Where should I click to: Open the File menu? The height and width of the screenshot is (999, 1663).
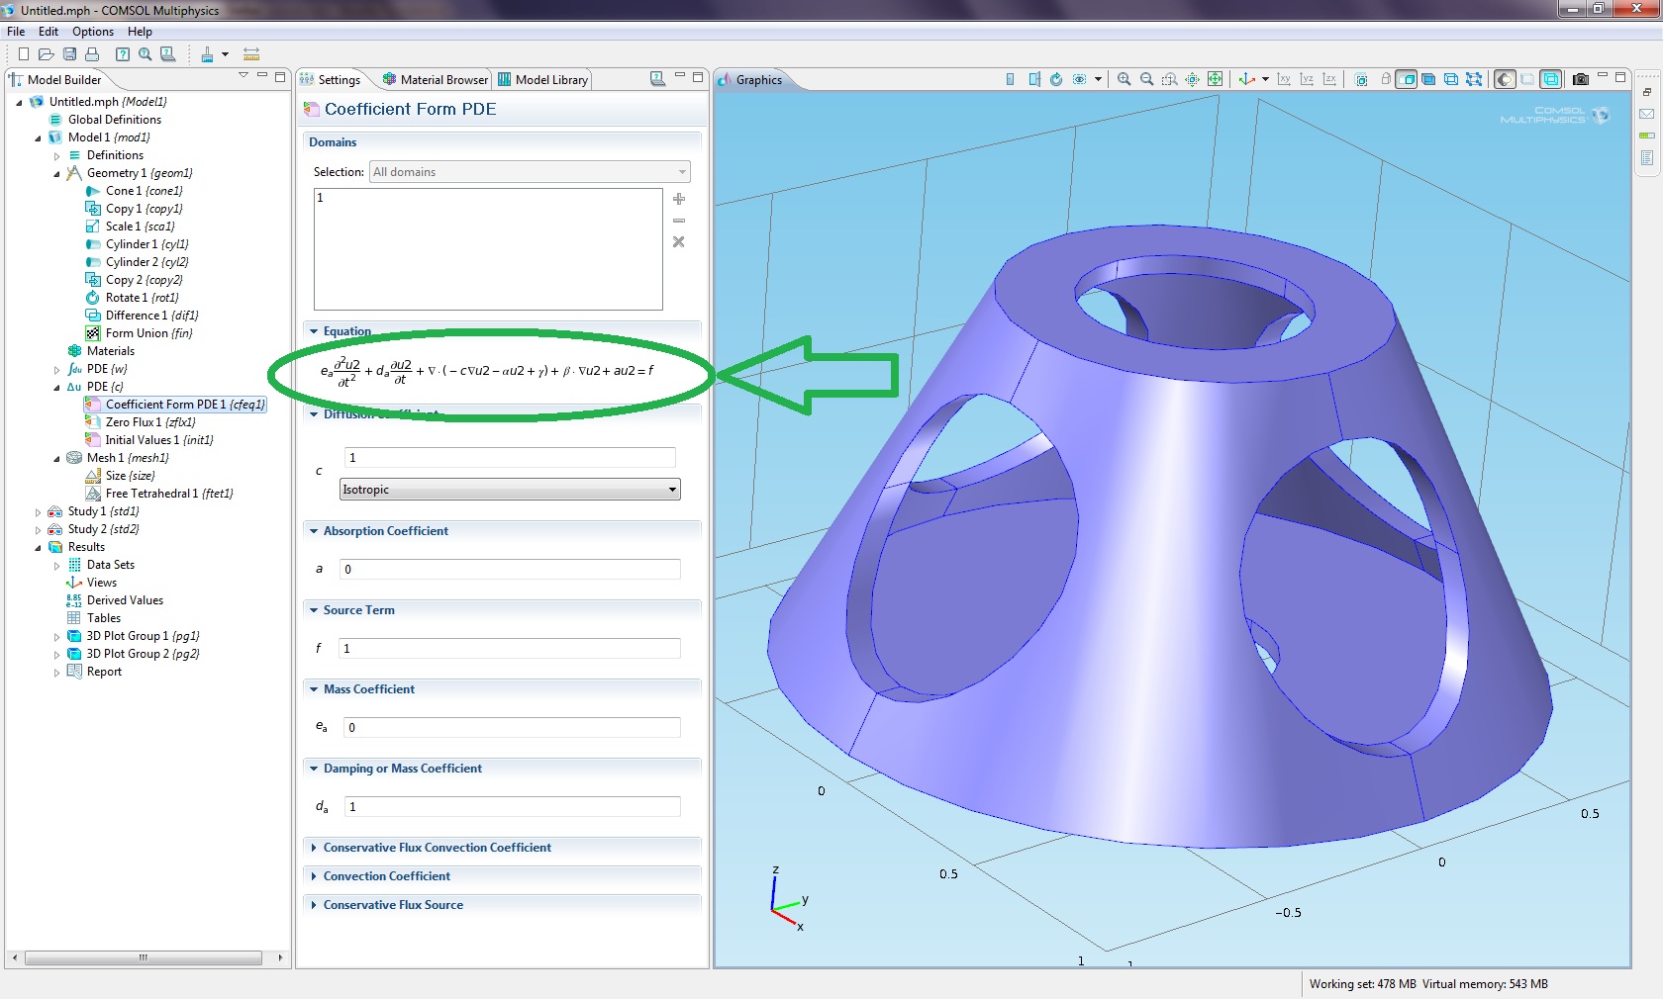coord(16,32)
